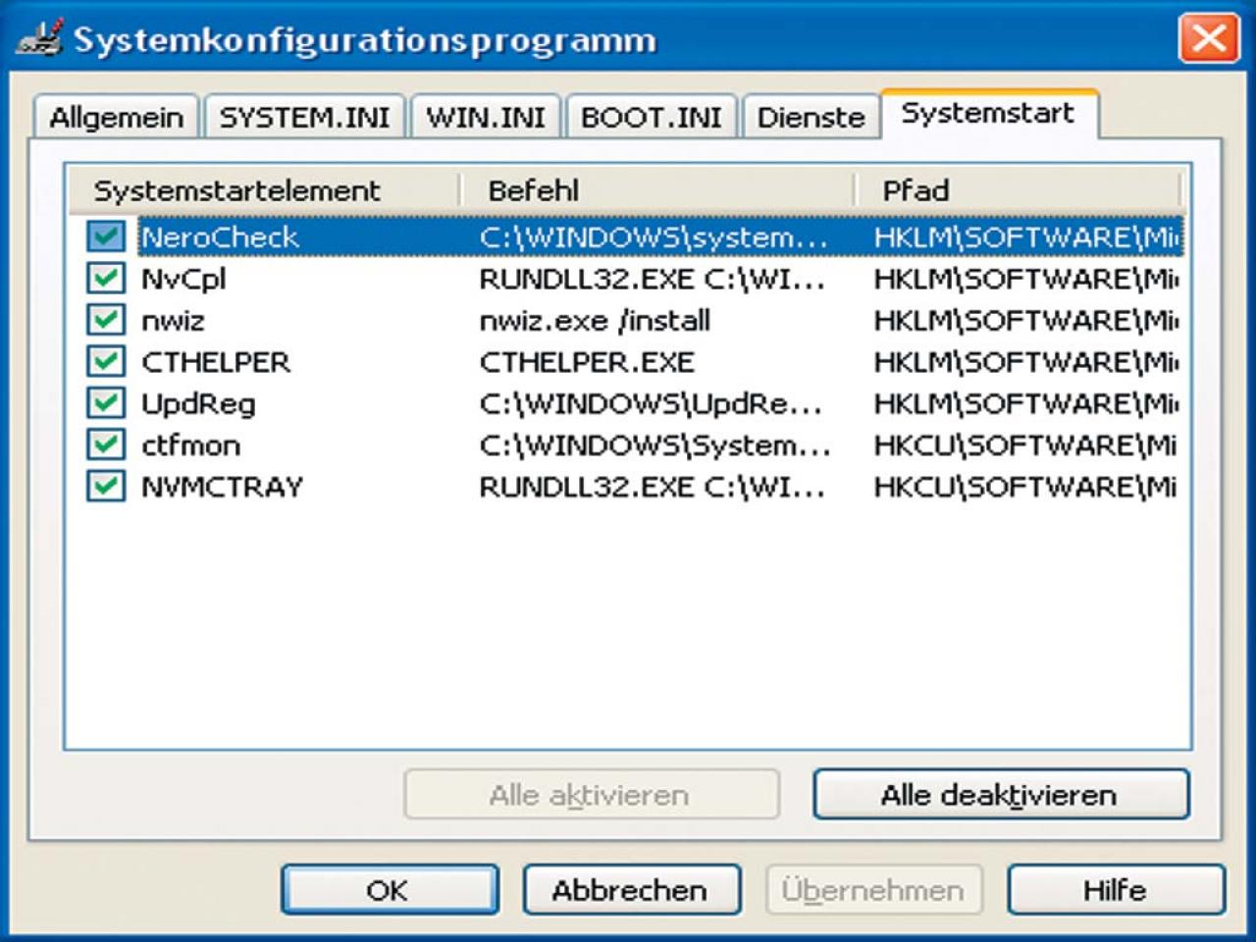Click the command 'nwiz.exe /install'
The image size is (1256, 942).
pos(595,320)
